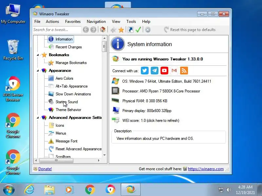Viewport: 262px width, 196px height.
Task: Collapse the Bookmarks tree group
Action: 38,55
